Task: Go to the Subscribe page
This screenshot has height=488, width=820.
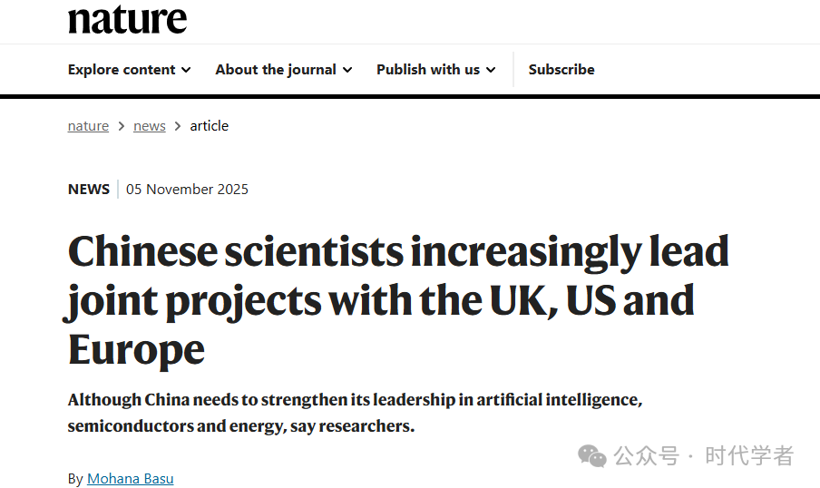Action: coord(561,70)
